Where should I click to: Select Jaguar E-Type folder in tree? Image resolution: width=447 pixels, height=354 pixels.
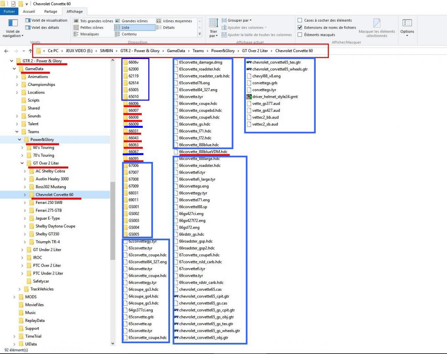point(47,218)
